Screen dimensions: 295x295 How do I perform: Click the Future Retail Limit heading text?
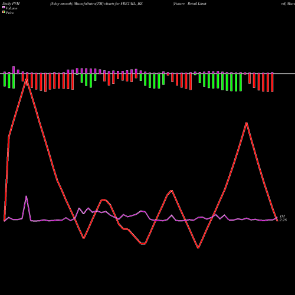click(189, 4)
